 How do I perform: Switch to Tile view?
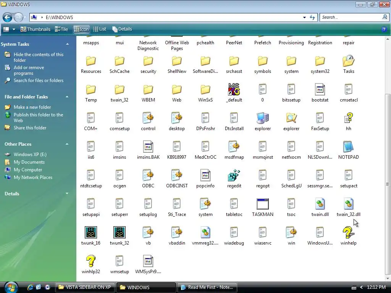[x=61, y=29]
